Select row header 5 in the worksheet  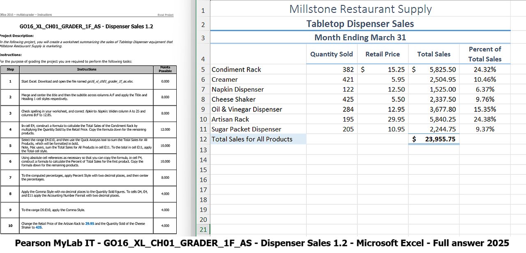click(x=203, y=69)
